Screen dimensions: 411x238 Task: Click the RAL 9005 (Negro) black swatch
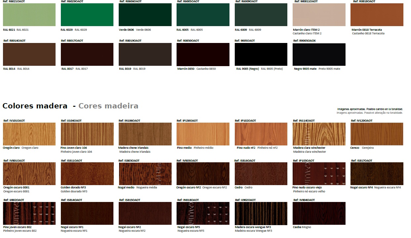pos(261,55)
